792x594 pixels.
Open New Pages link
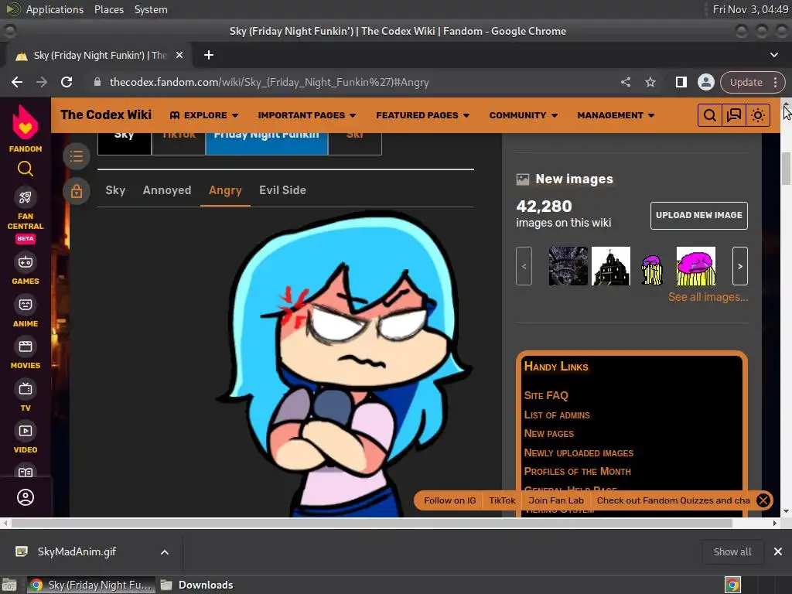click(x=548, y=434)
